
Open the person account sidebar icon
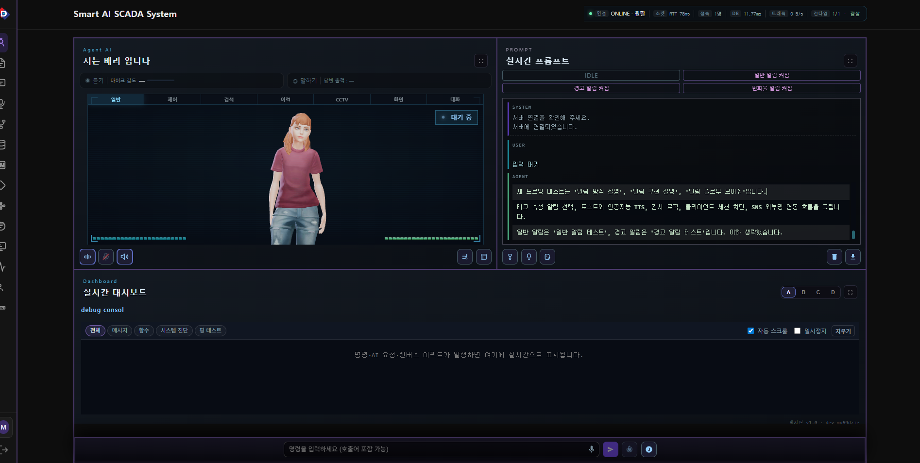pos(2,287)
